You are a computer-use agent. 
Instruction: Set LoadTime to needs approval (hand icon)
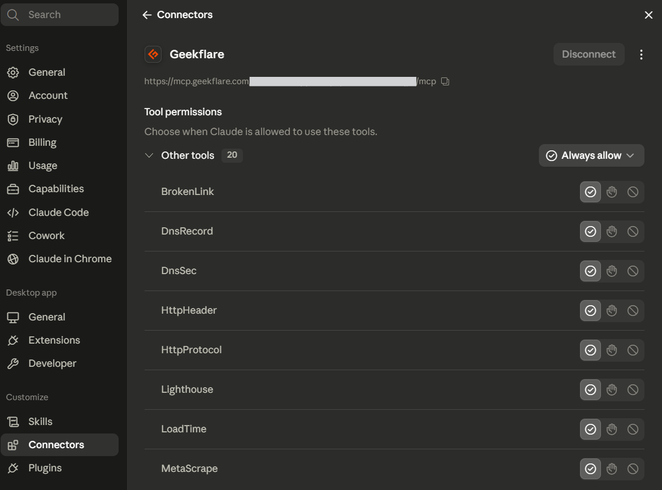[611, 429]
